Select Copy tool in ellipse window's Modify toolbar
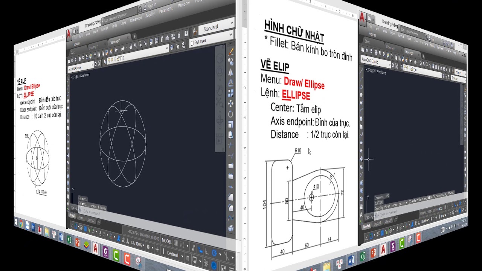Image resolution: width=482 pixels, height=271 pixels. click(231, 61)
